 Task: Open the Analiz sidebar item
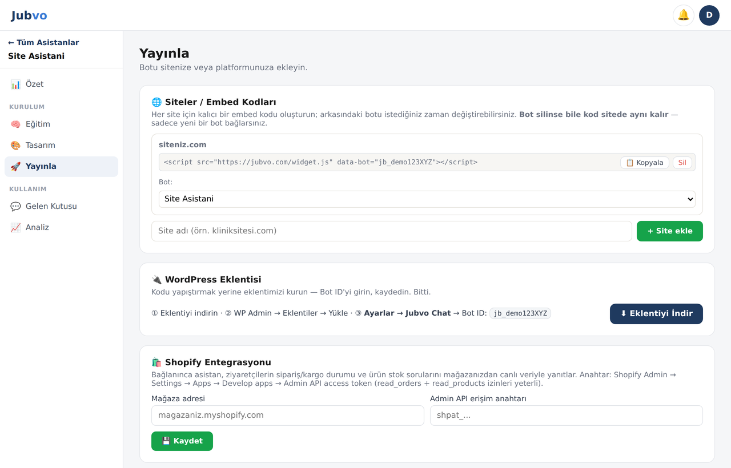coord(61,227)
